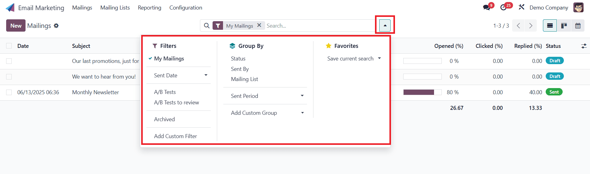The width and height of the screenshot is (590, 174).
Task: Click the 40.00 replied value
Action: point(536,92)
